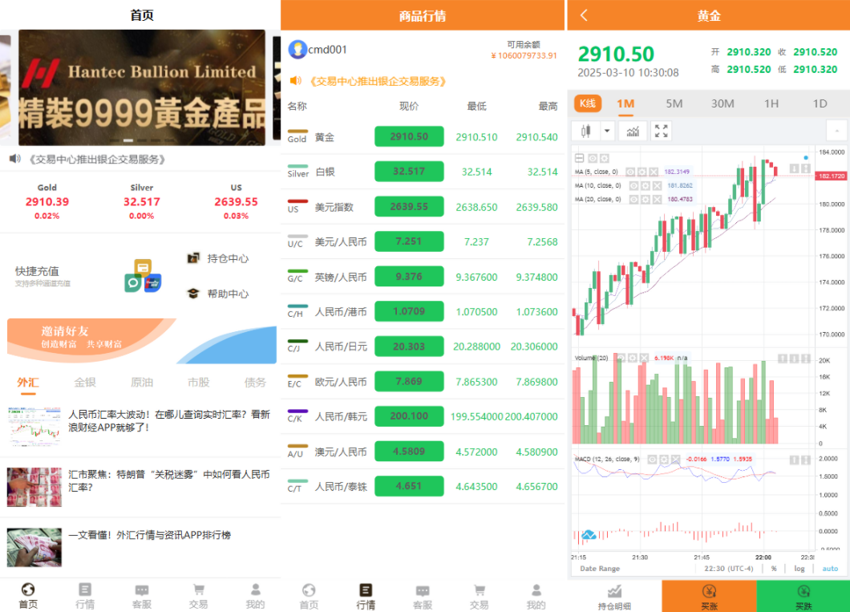
Task: Hide the MA (10, close, 0) indicator
Action: tap(633, 185)
